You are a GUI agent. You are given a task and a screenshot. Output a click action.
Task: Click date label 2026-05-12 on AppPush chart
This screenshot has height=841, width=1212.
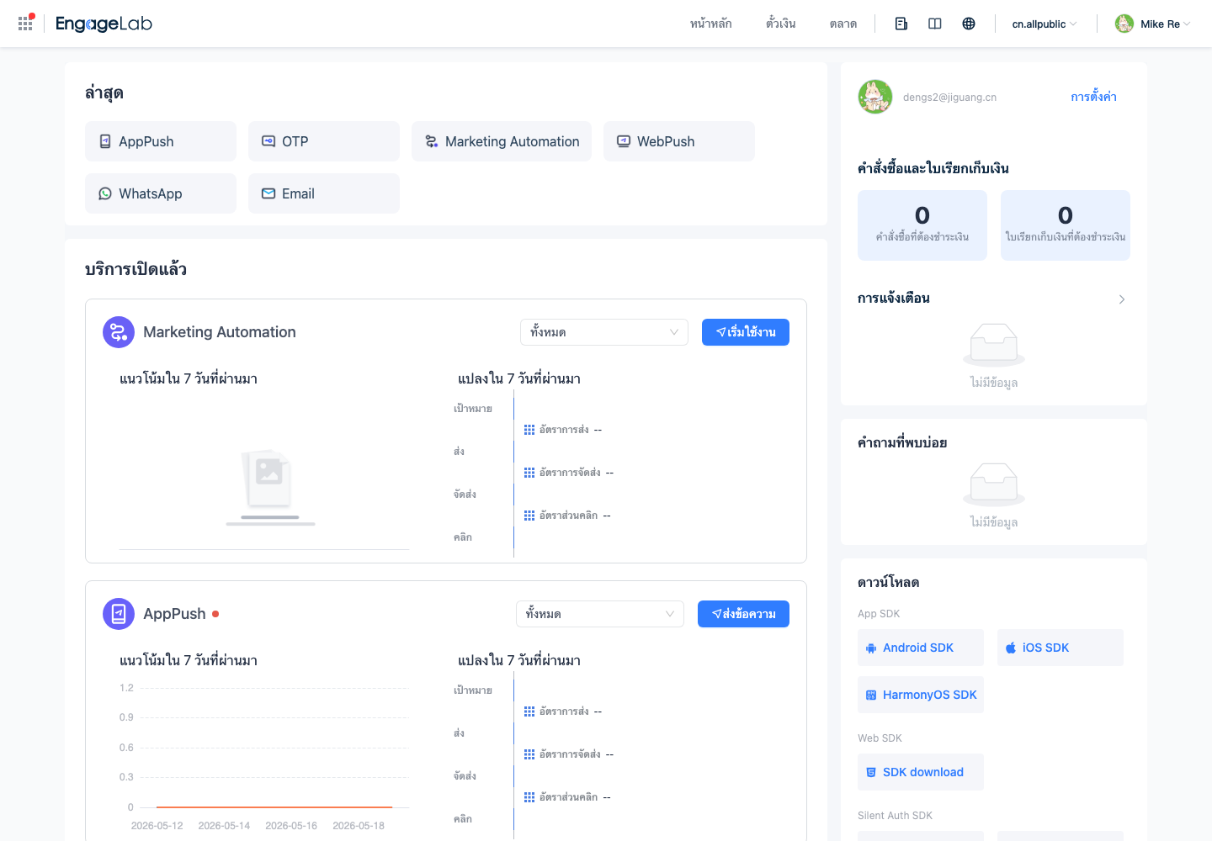pos(157,826)
